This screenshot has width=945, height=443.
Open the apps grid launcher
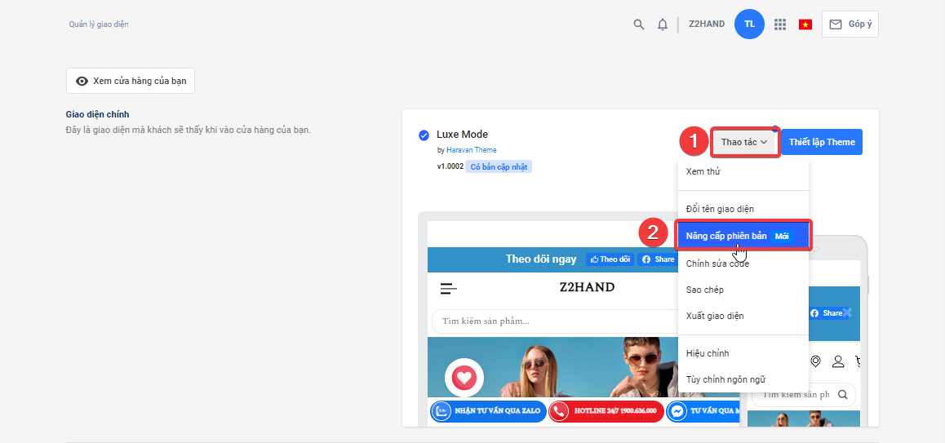[780, 24]
